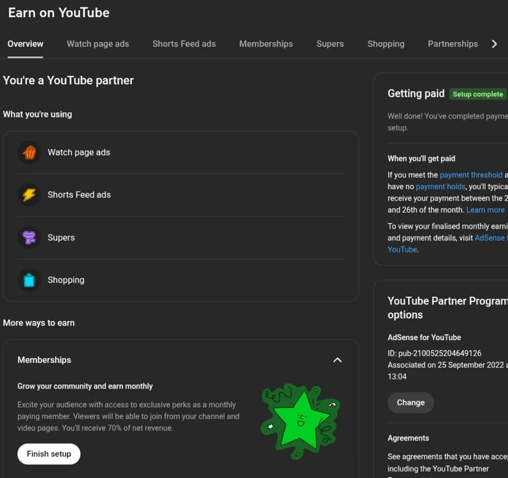Go to the Memberships tab
Image resolution: width=508 pixels, height=478 pixels.
(266, 44)
